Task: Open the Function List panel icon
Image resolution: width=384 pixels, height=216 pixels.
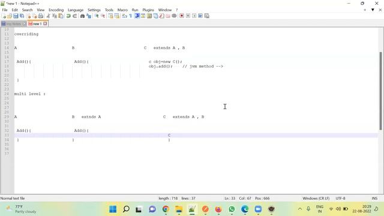Action: click(161, 16)
